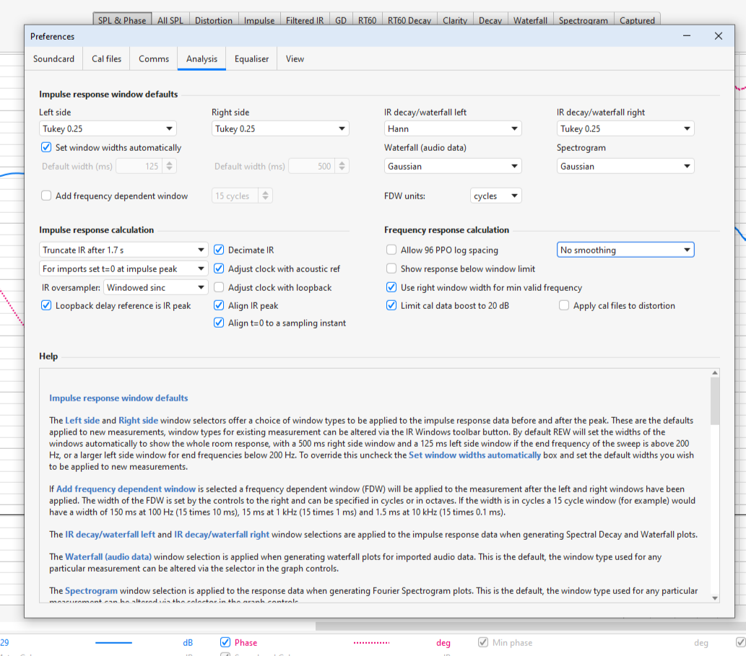The image size is (746, 656).
Task: Enable Show response below window limit
Action: pos(391,268)
